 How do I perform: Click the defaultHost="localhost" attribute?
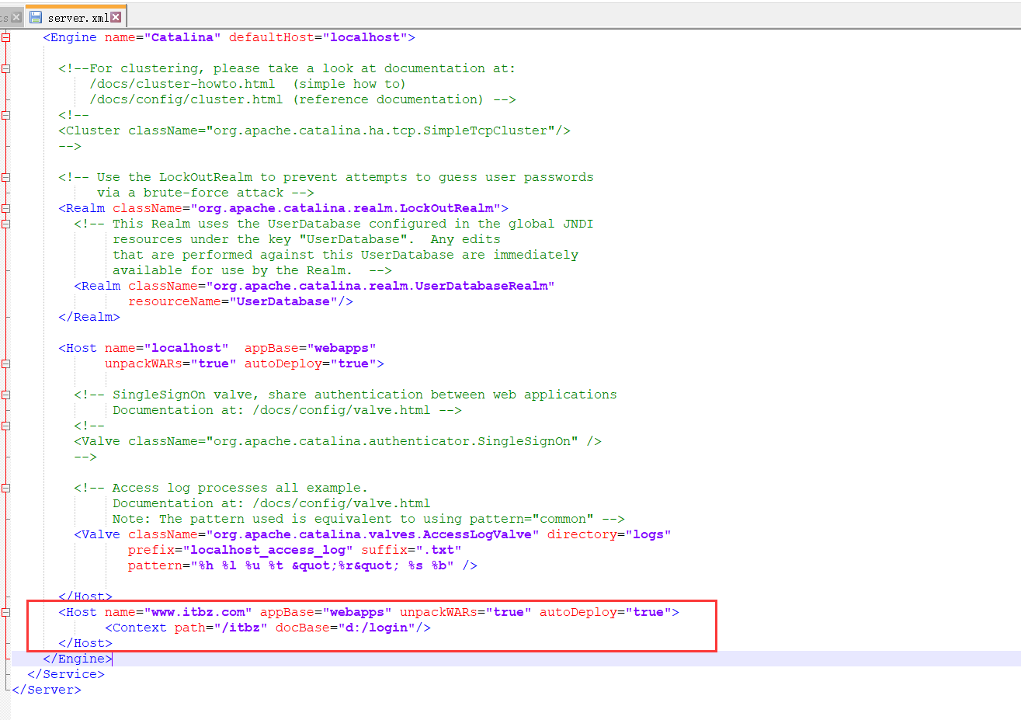[x=318, y=37]
